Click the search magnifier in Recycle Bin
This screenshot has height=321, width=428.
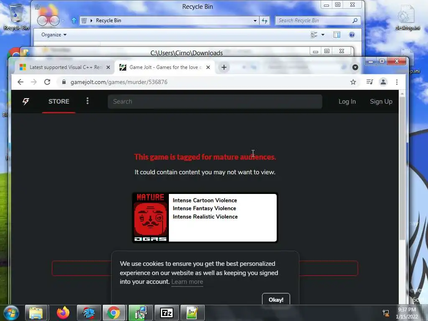point(355,20)
